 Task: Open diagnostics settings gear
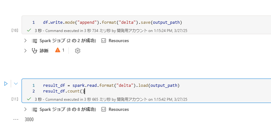coord(78,50)
